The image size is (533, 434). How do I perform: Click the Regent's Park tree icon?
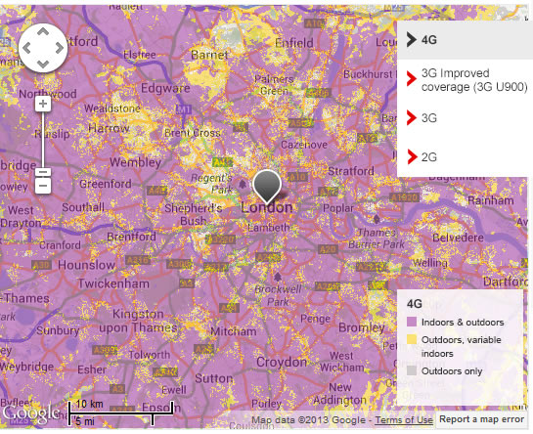243,184
